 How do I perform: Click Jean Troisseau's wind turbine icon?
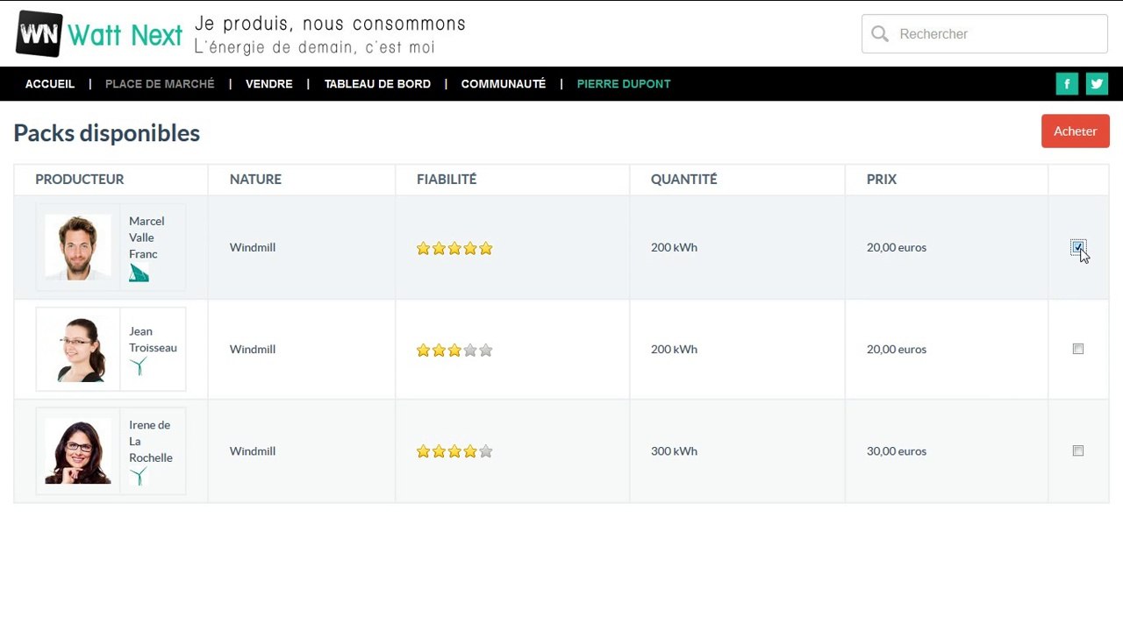click(x=139, y=366)
